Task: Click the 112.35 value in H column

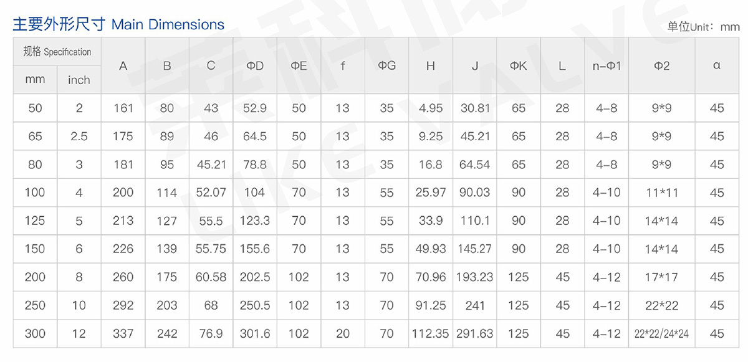Action: (431, 334)
